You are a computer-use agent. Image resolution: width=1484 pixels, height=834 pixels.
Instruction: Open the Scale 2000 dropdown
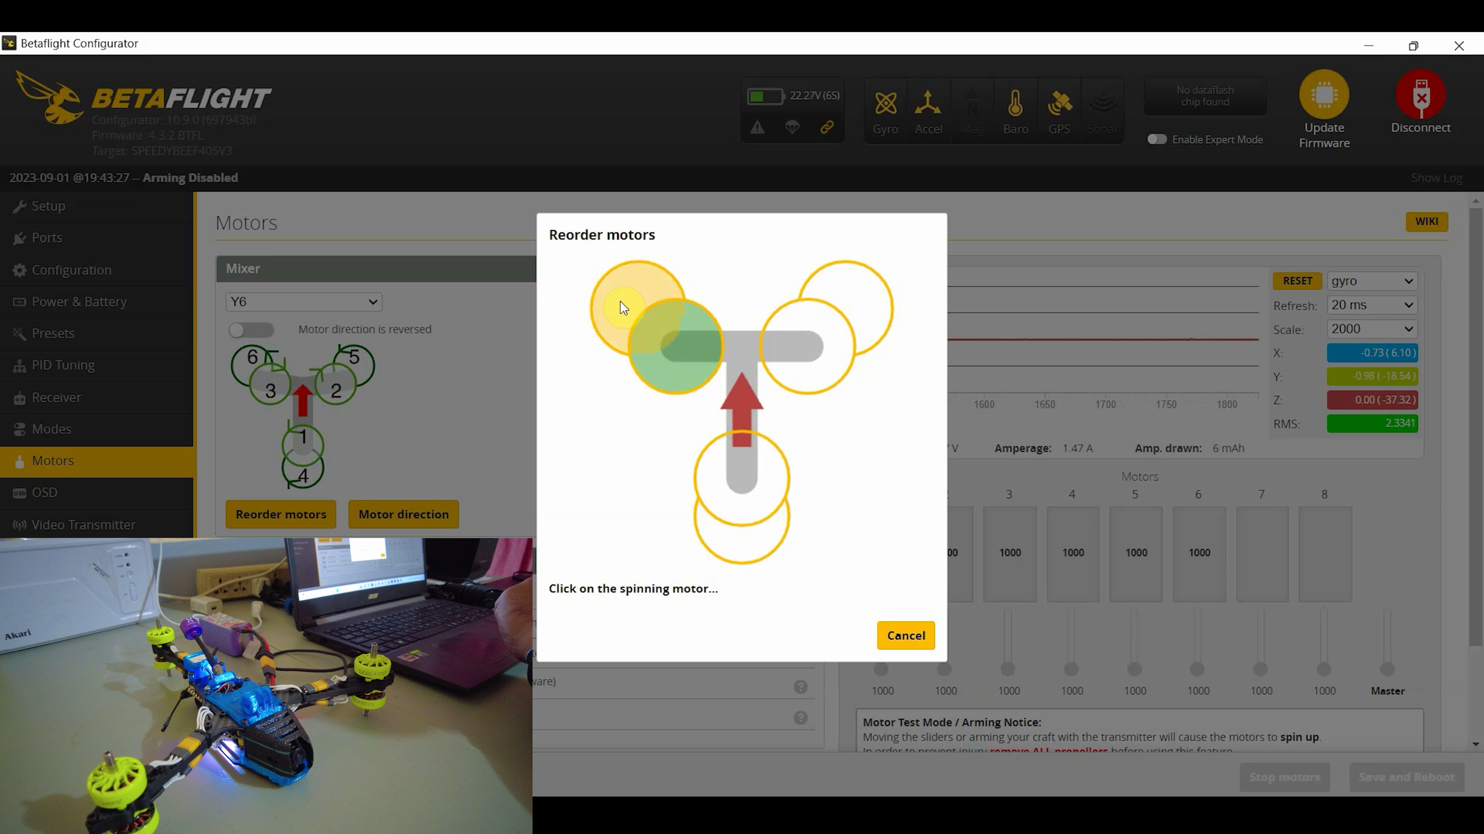click(1372, 329)
